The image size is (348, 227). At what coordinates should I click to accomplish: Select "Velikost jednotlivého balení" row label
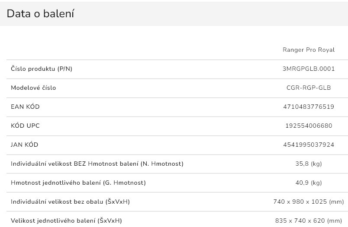click(66, 221)
